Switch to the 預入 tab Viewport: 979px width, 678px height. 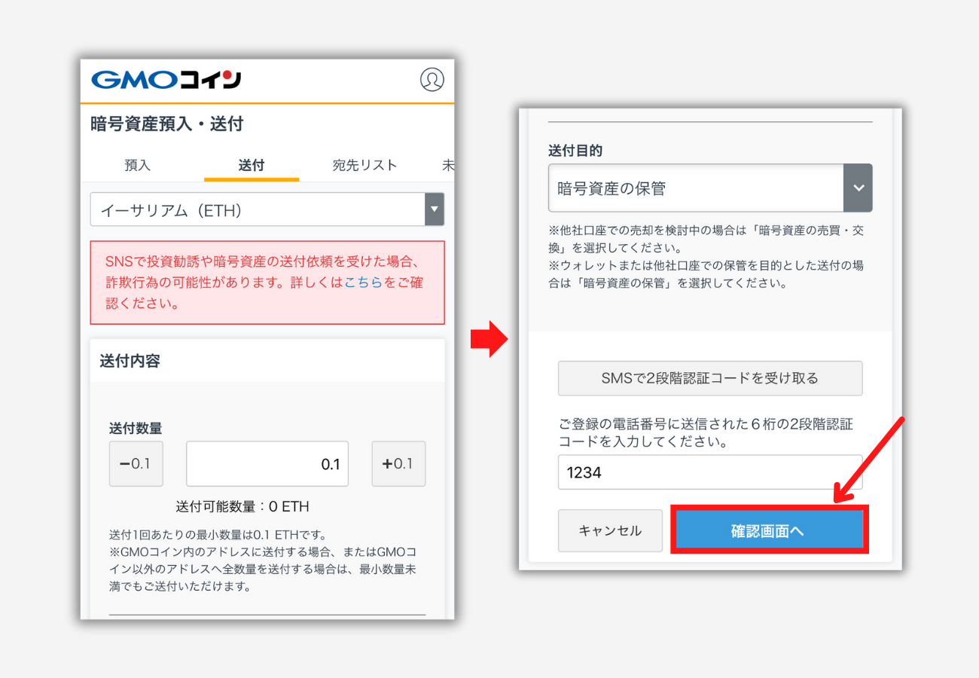(138, 165)
